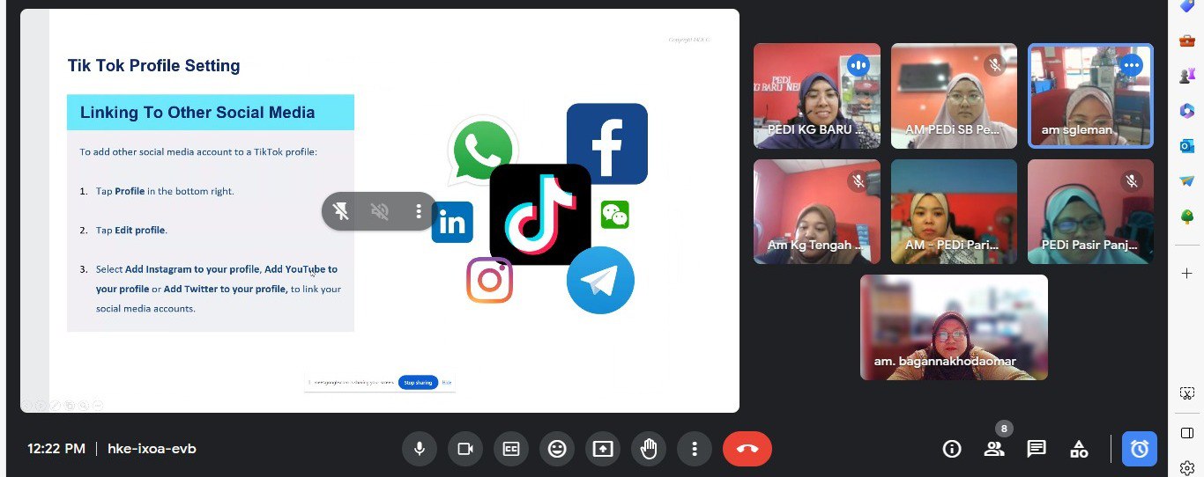Show the people list with 8 participants
1204x477 pixels.
994,449
